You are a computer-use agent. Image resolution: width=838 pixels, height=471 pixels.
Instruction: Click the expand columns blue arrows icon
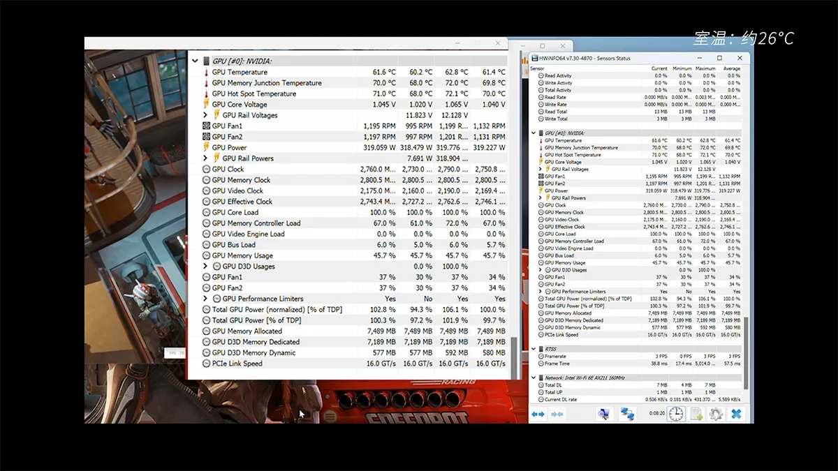pyautogui.click(x=538, y=414)
